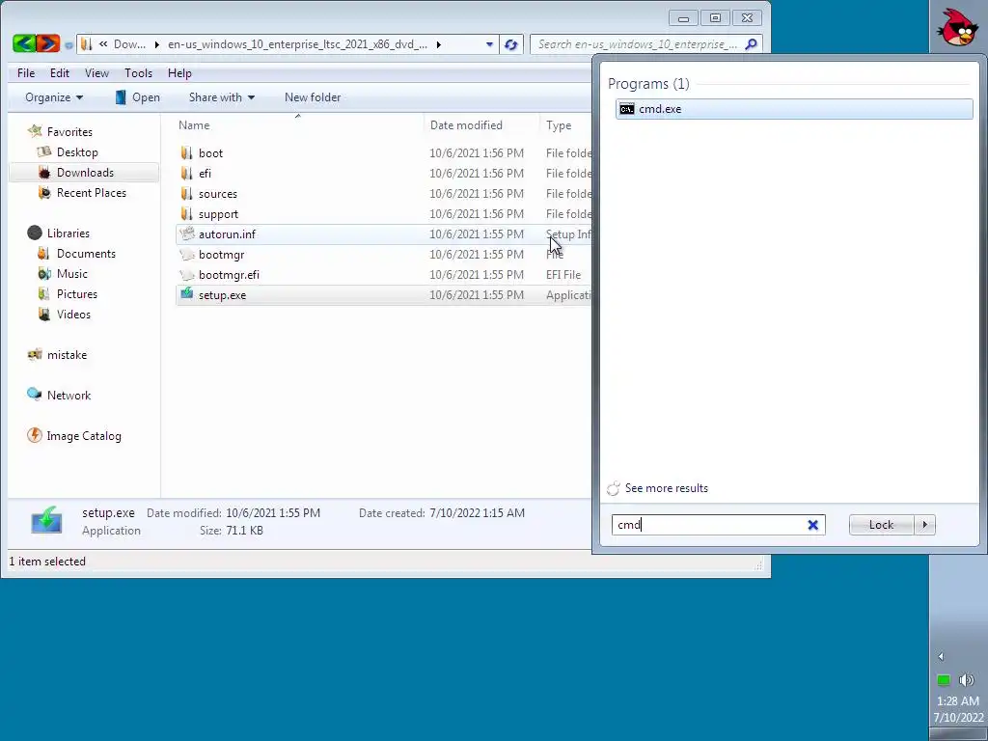The width and height of the screenshot is (988, 741).
Task: Open the Music library
Action: 71,273
